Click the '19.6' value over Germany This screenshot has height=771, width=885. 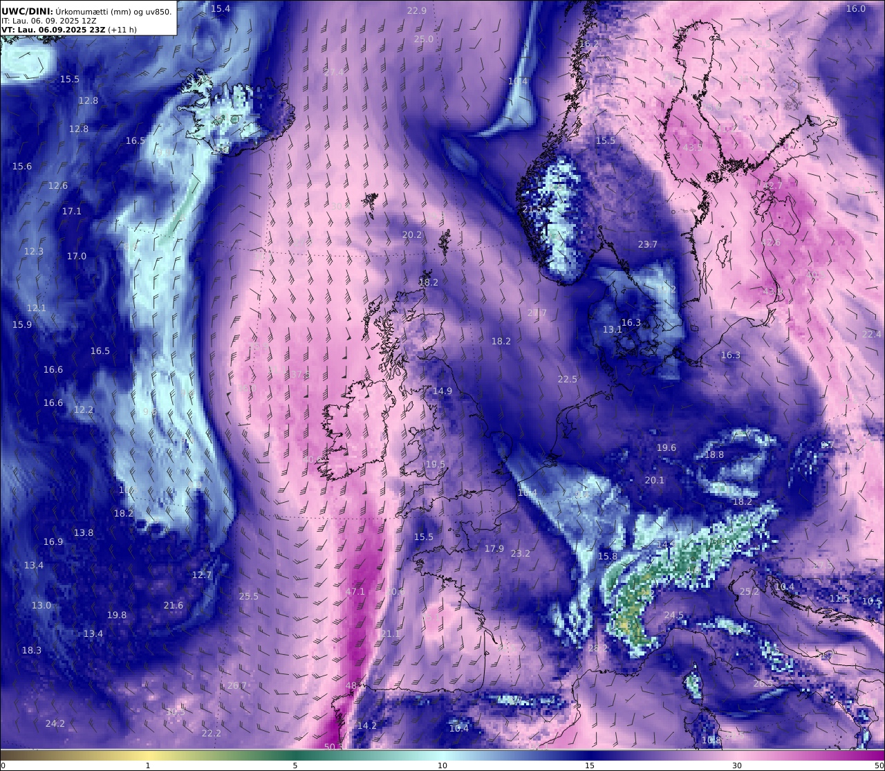(667, 447)
